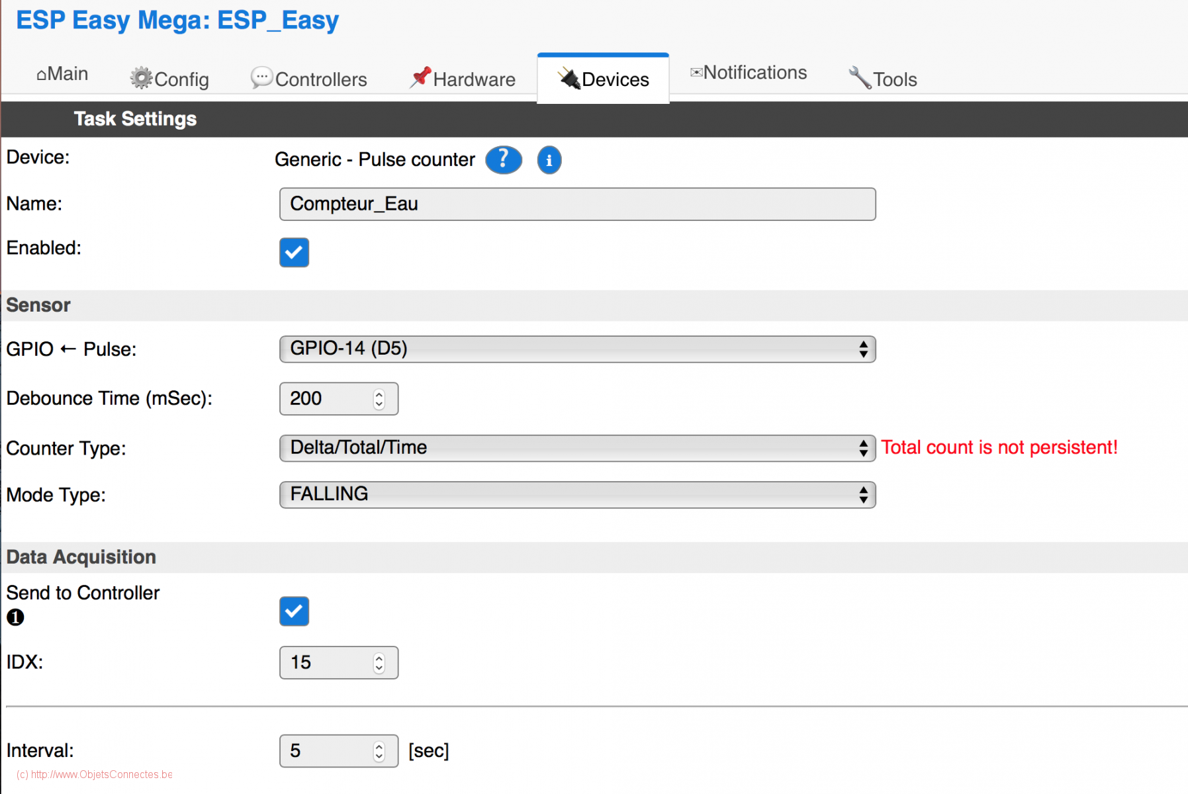This screenshot has height=794, width=1188.
Task: Click the blue info icon beside Pulse counter
Action: (549, 160)
